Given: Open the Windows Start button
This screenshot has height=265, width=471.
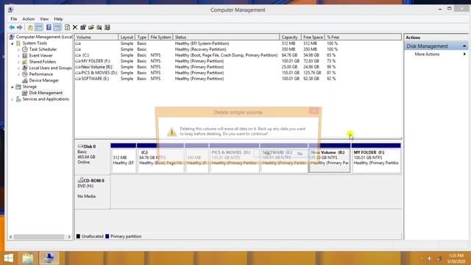Looking at the screenshot, I should (9, 258).
